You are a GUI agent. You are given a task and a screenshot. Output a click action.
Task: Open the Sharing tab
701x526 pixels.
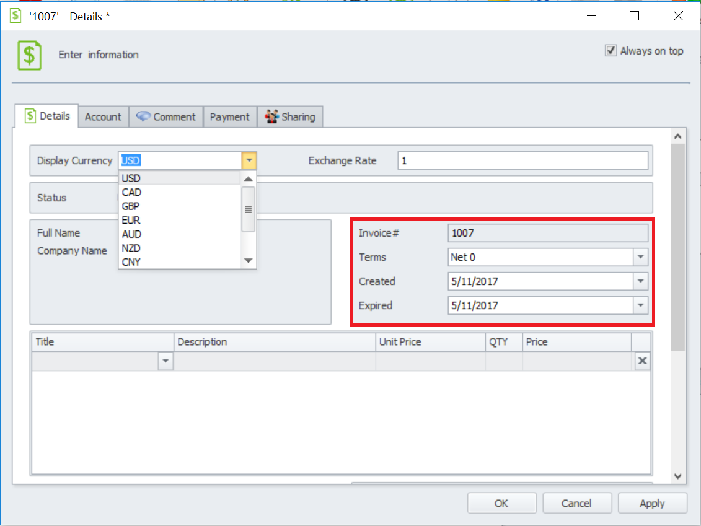(290, 116)
